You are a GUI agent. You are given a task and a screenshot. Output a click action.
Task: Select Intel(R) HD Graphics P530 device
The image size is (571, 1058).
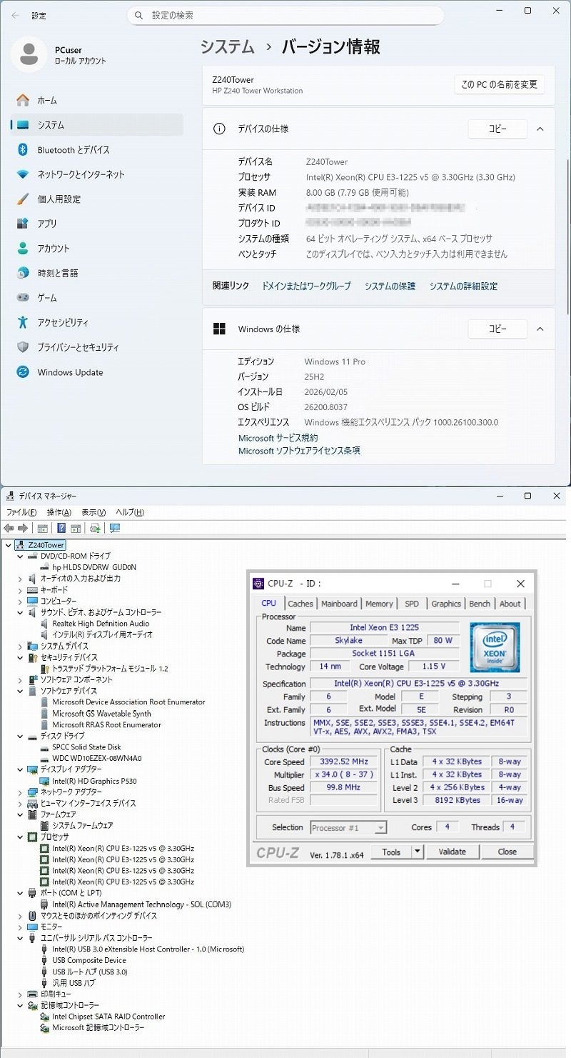94,781
